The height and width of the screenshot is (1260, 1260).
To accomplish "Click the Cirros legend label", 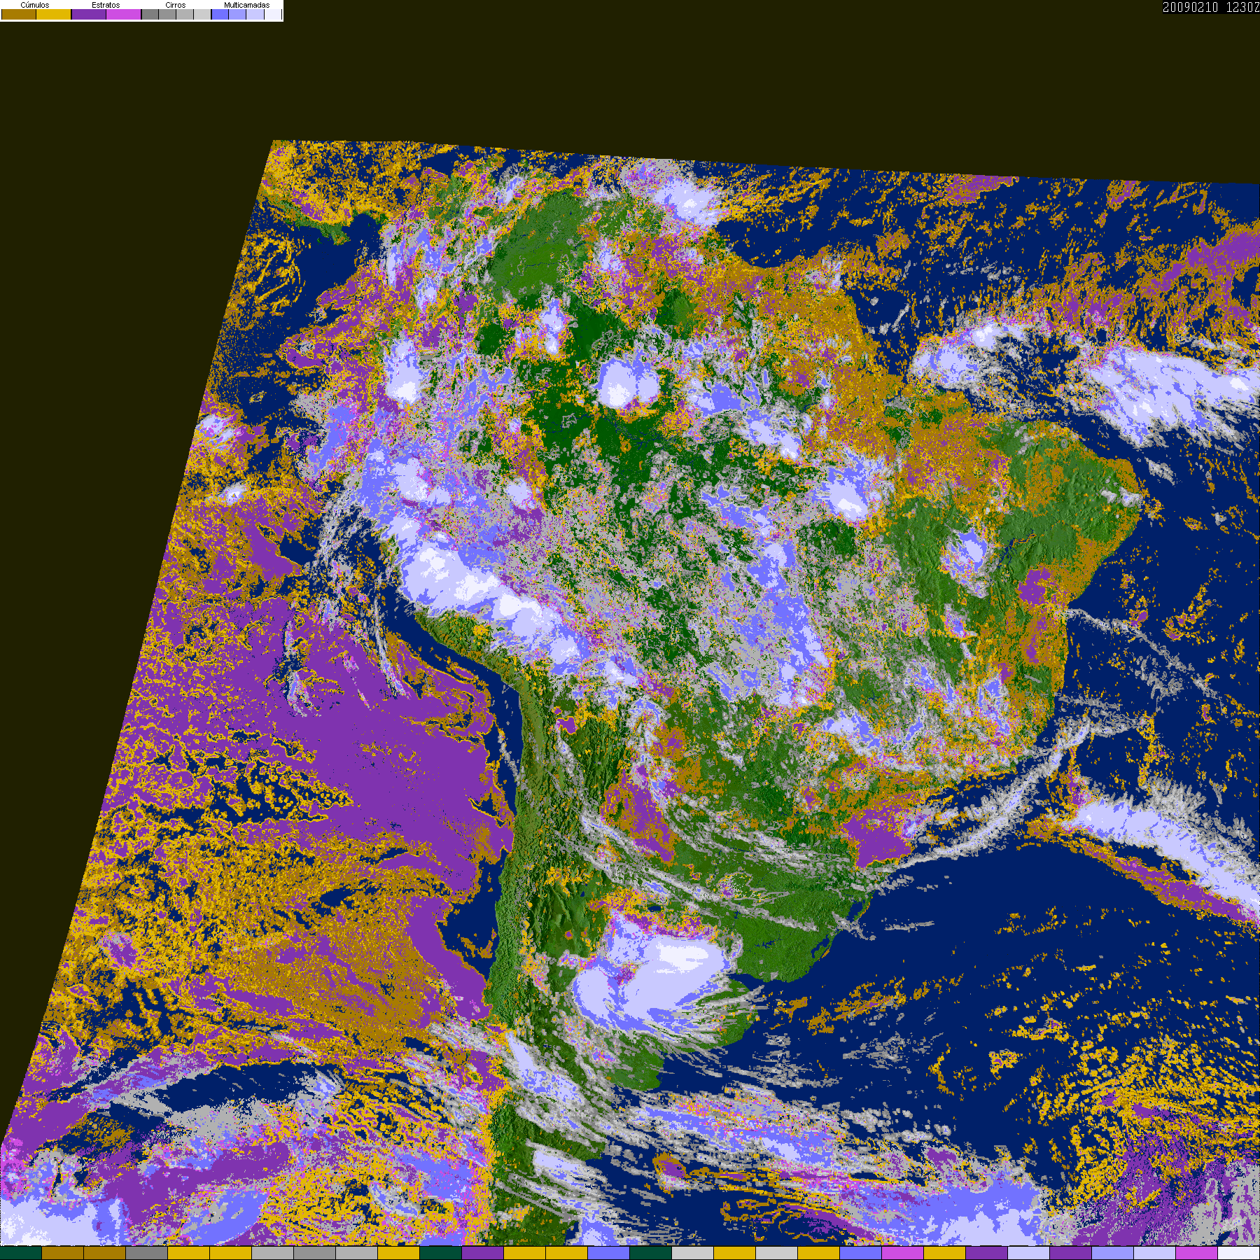I will [176, 5].
